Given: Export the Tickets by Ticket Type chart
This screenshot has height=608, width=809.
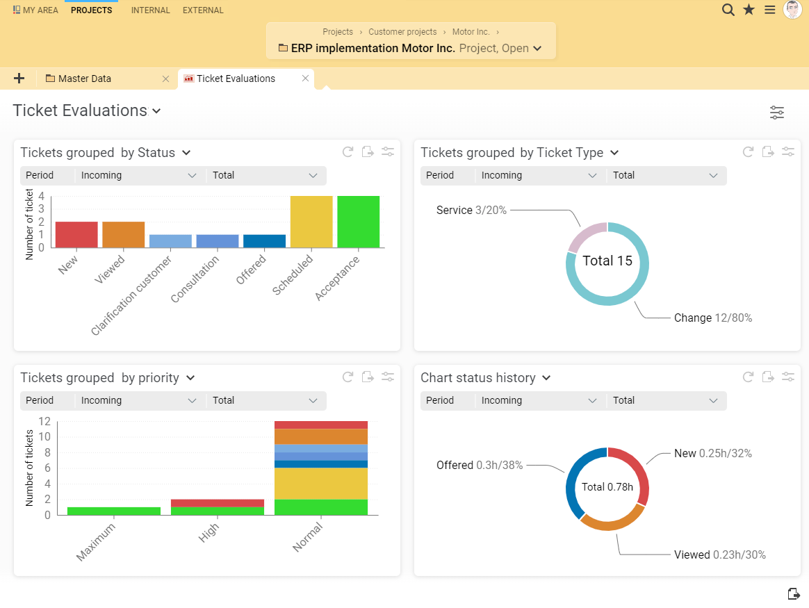Looking at the screenshot, I should coord(768,152).
